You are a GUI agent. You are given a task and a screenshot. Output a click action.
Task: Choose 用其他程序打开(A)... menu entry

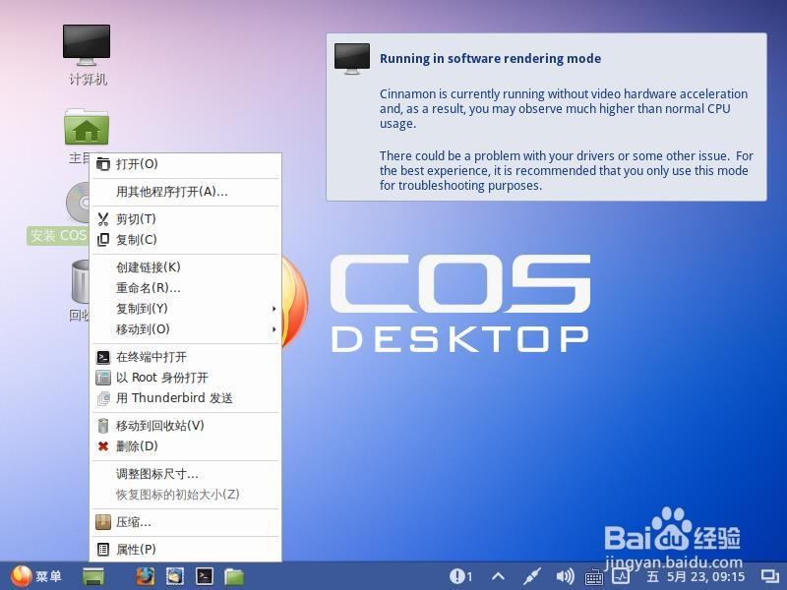(185, 192)
